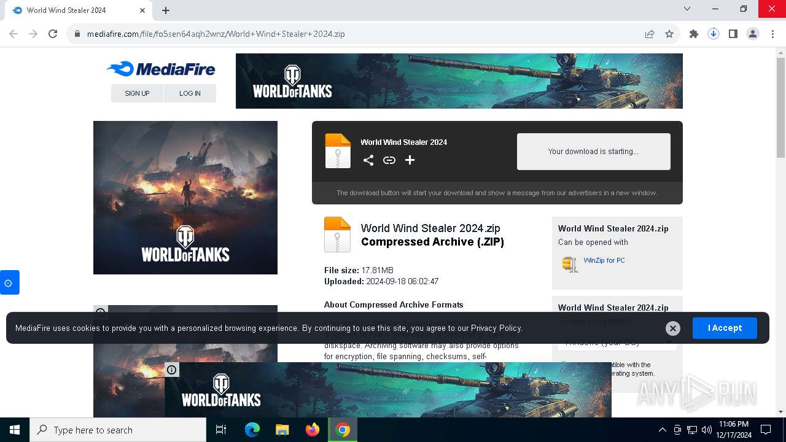The height and width of the screenshot is (442, 786).
Task: Open a new browser tab
Action: coord(166,10)
